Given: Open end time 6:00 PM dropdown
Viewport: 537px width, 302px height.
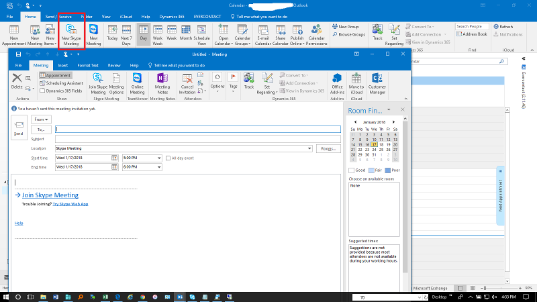Looking at the screenshot, I should click(159, 167).
